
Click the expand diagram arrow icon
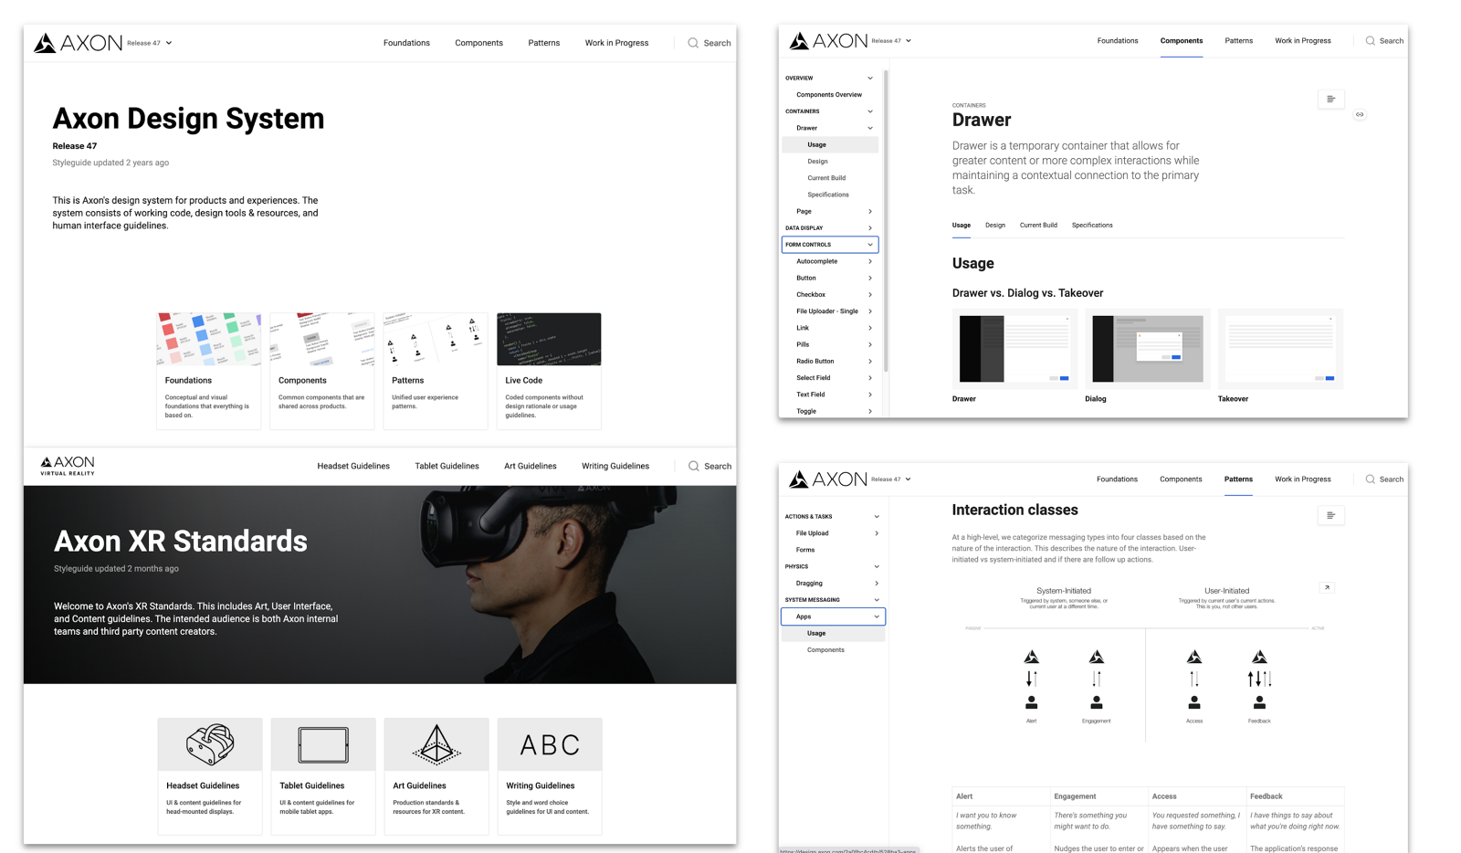1328,587
